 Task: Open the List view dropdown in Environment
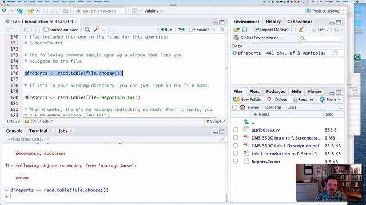coord(320,30)
